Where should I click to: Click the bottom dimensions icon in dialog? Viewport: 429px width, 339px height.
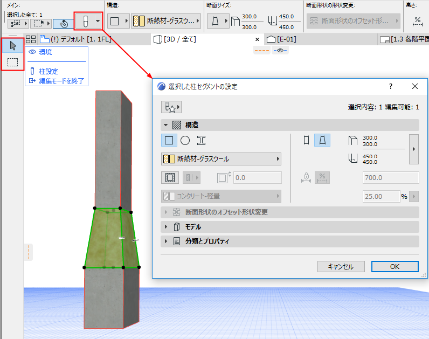(x=353, y=158)
